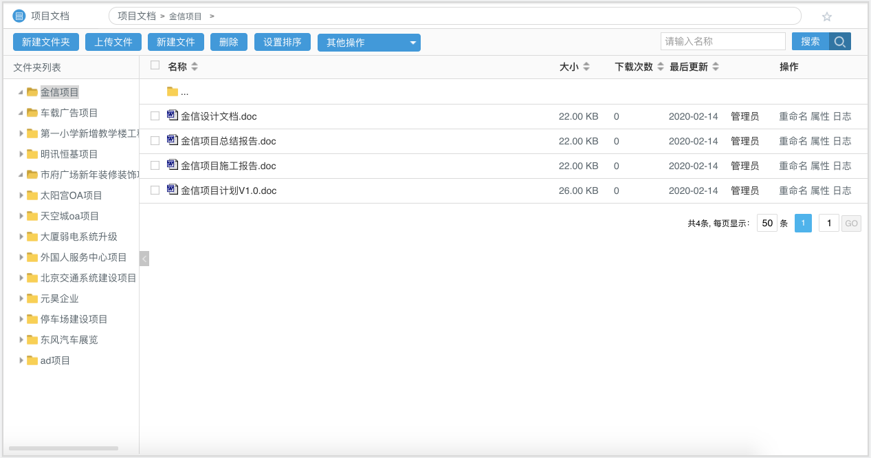This screenshot has height=458, width=871.
Task: Expand the 明讯恒基项目 tree node
Action: (21, 154)
